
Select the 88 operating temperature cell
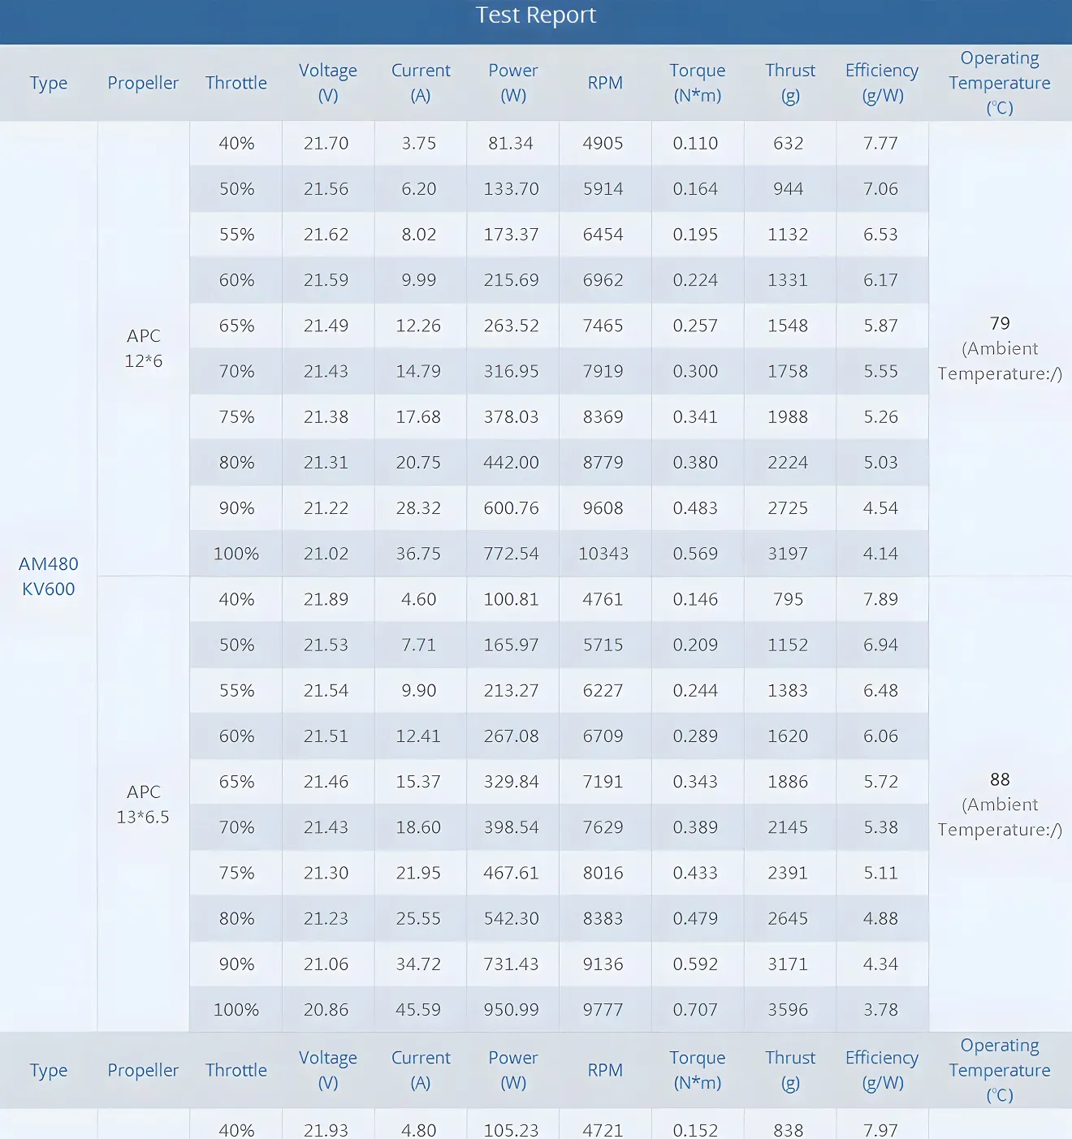click(1000, 804)
